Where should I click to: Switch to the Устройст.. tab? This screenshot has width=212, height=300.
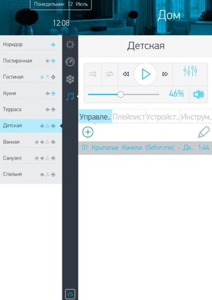point(163,116)
